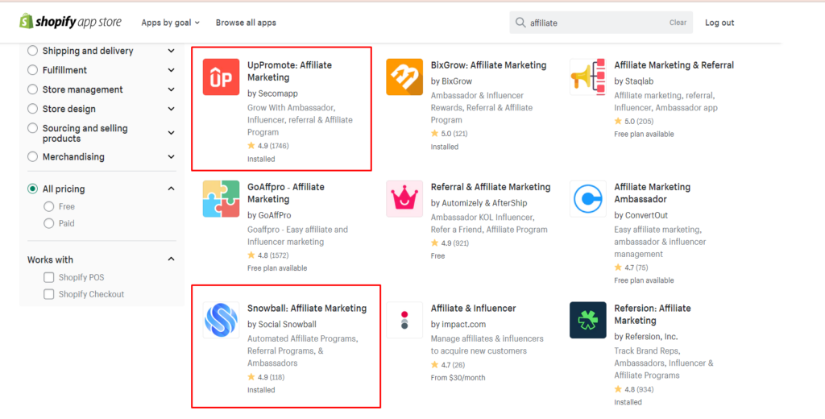Expand Sourcing and selling products chevron

[171, 133]
